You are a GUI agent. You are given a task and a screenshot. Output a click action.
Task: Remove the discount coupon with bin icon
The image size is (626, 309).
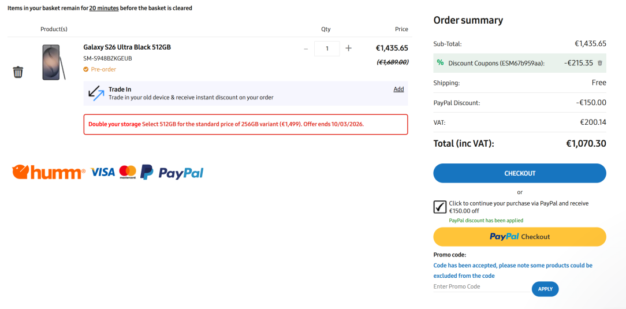pos(600,63)
